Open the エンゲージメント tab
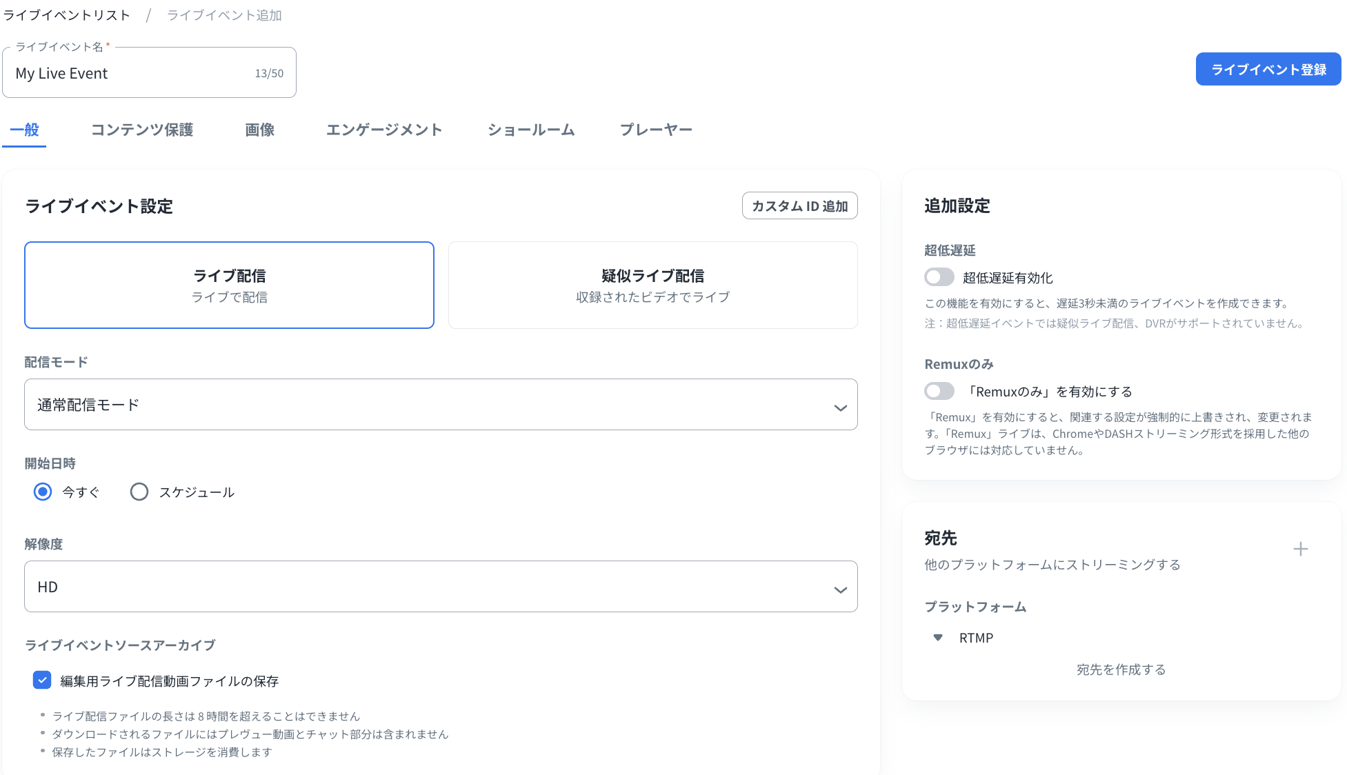Screen dimensions: 1347x775 pyautogui.click(x=383, y=130)
